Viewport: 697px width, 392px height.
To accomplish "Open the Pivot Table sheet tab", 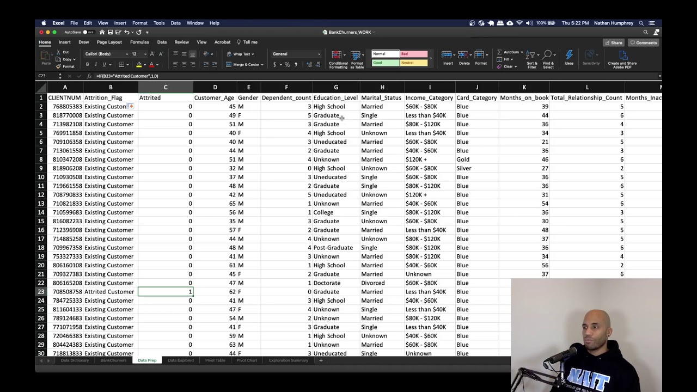I will coord(215,360).
